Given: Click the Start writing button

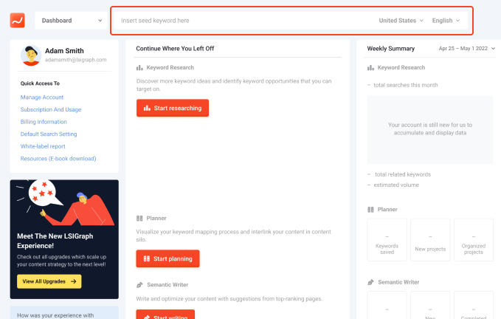Looking at the screenshot, I should pos(165,315).
